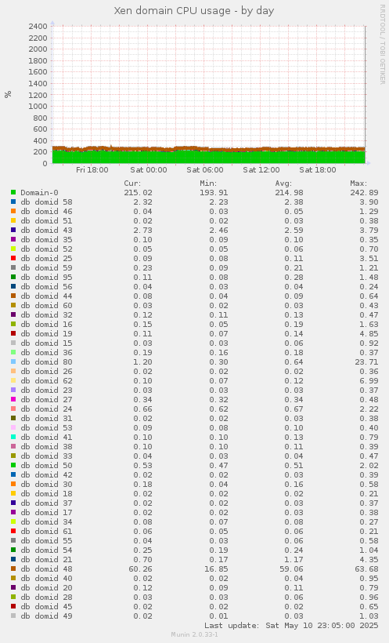Click 'db domid 41' legend label
The width and height of the screenshot is (389, 643).
pos(46,437)
